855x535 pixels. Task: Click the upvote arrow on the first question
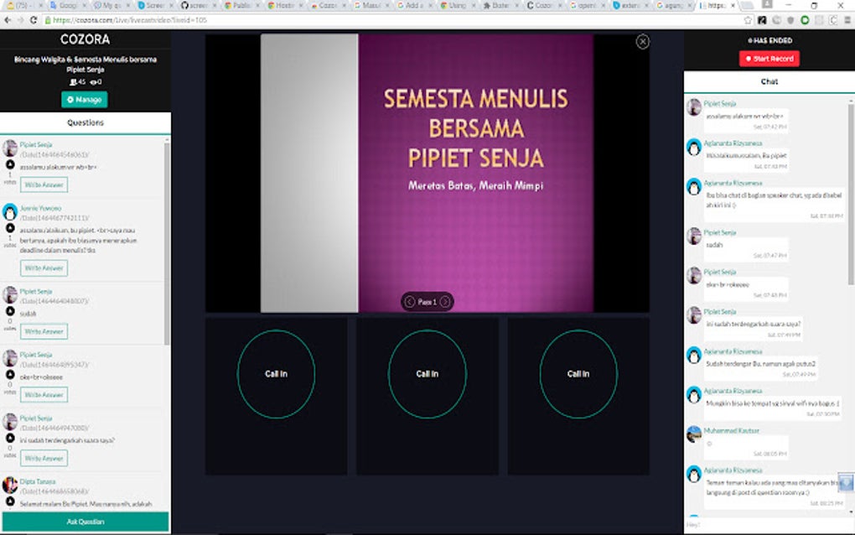(9, 163)
